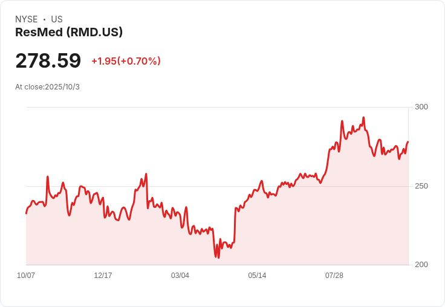The width and height of the screenshot is (445, 307).
Task: Click the 05/14 date axis label
Action: pyautogui.click(x=257, y=276)
